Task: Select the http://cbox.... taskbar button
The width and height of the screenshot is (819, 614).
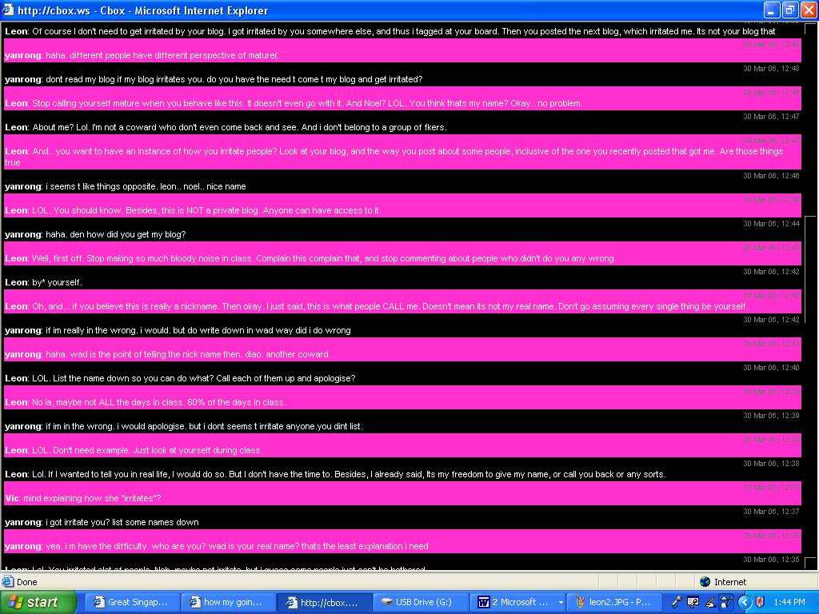Action: [325, 602]
